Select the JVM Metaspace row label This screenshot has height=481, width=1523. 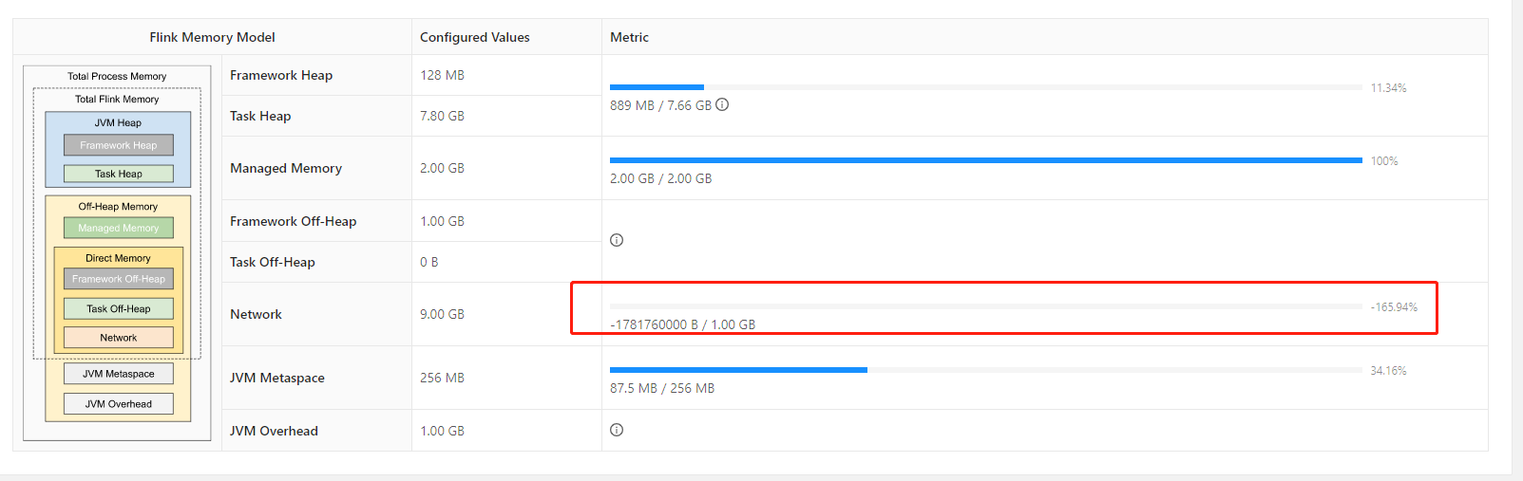point(277,378)
